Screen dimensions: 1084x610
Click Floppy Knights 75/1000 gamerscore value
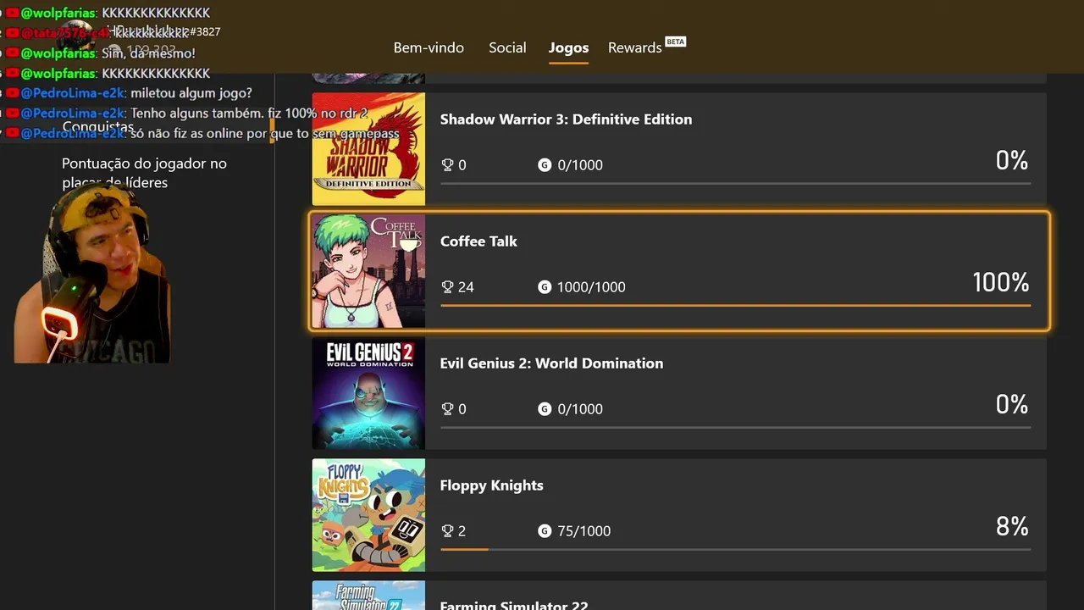coord(584,531)
